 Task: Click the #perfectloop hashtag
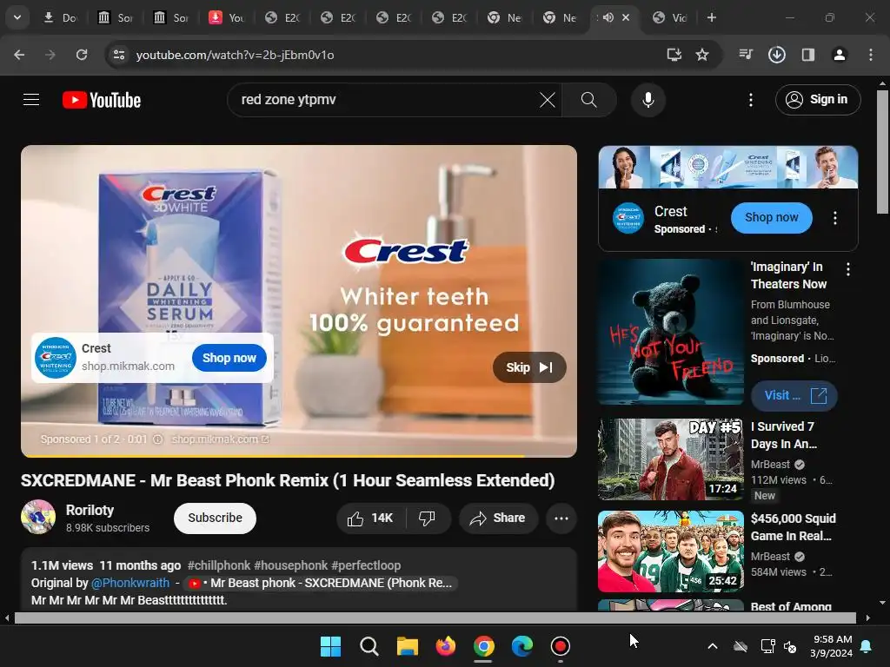click(x=366, y=565)
